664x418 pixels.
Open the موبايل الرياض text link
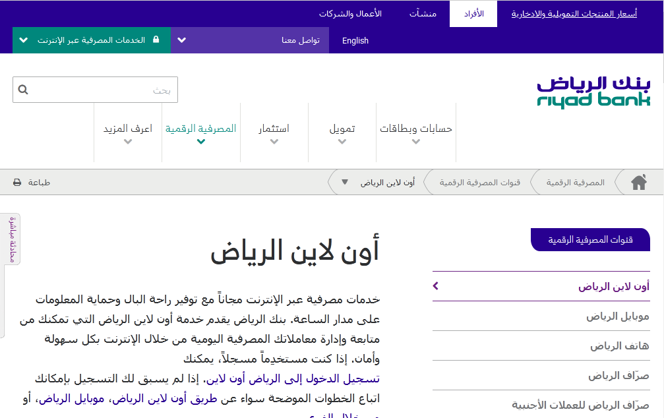[x=72, y=398]
